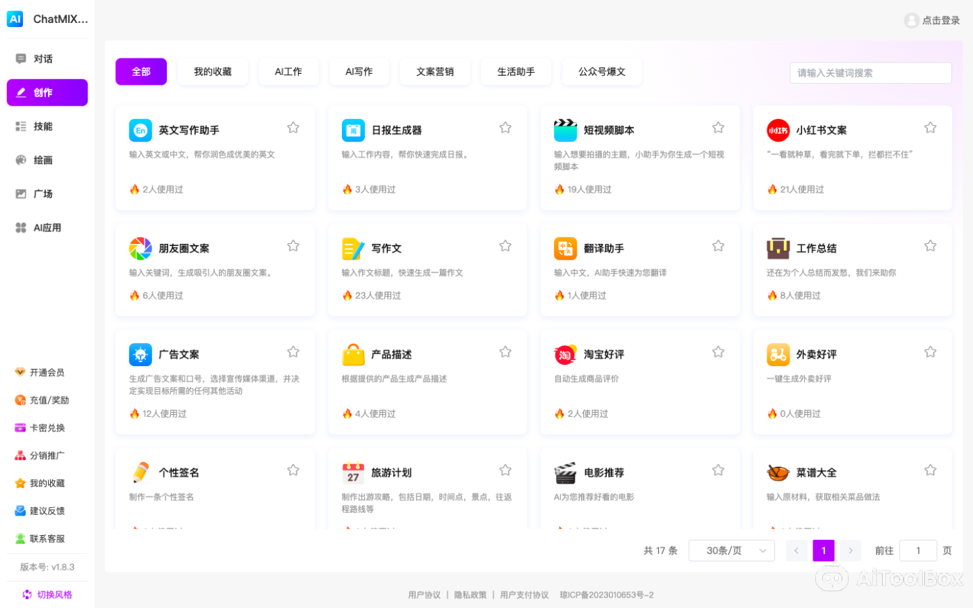This screenshot has height=608, width=973.
Task: Favorite the 短视频脚本 tool via its star
Action: coord(718,127)
